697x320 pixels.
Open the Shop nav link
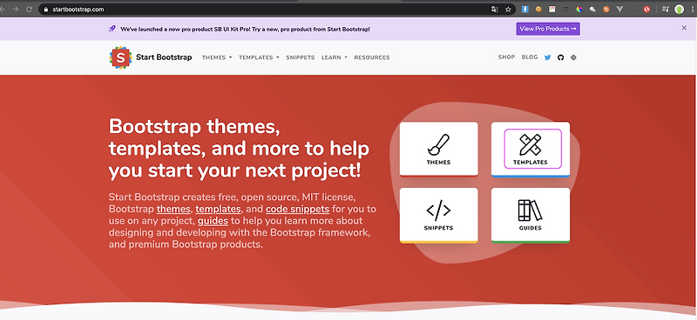coord(506,57)
